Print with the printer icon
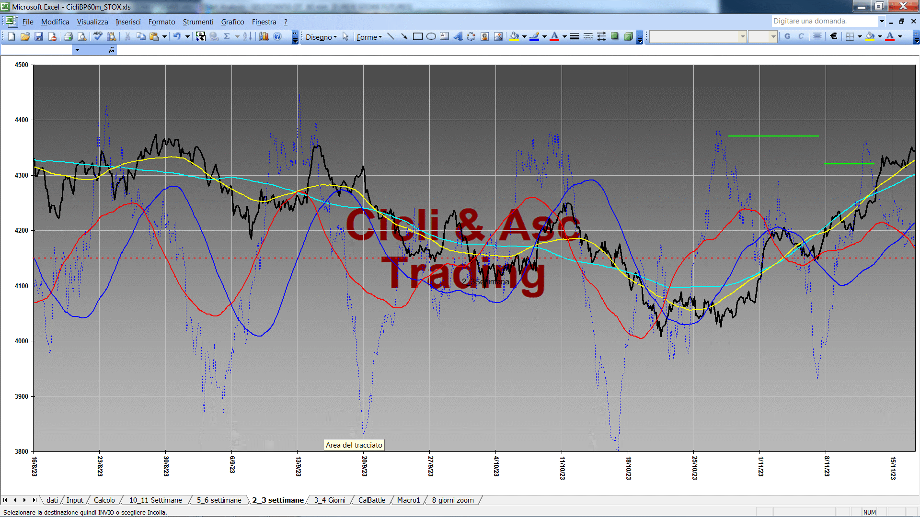The height and width of the screenshot is (517, 920). pyautogui.click(x=68, y=36)
